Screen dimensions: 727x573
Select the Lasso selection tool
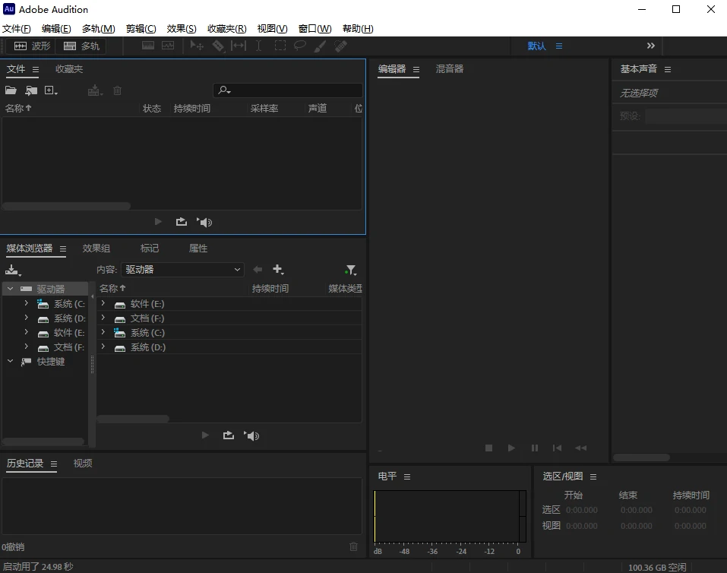(x=300, y=46)
